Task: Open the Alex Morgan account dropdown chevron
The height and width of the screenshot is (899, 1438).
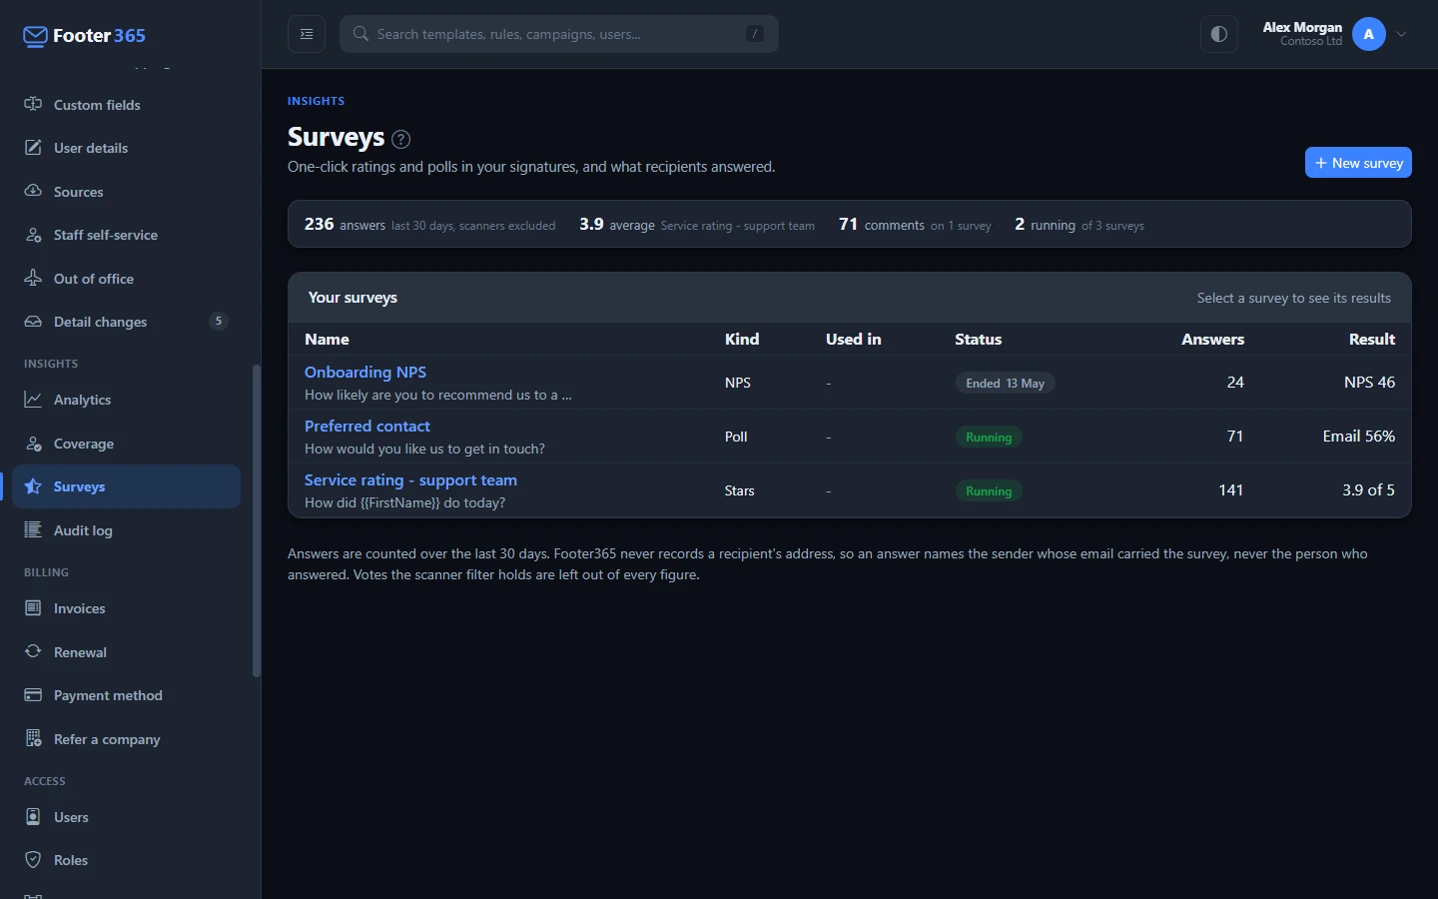Action: 1401,34
